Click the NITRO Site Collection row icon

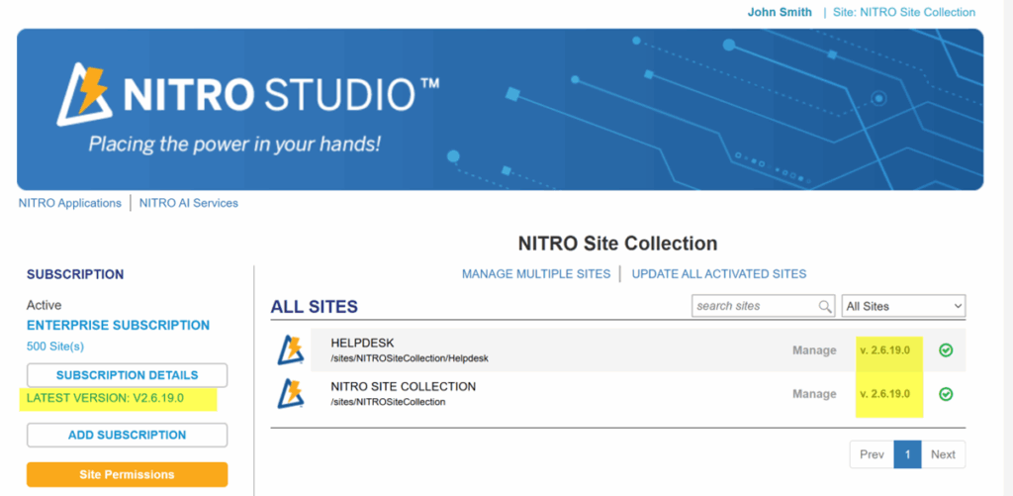click(290, 394)
